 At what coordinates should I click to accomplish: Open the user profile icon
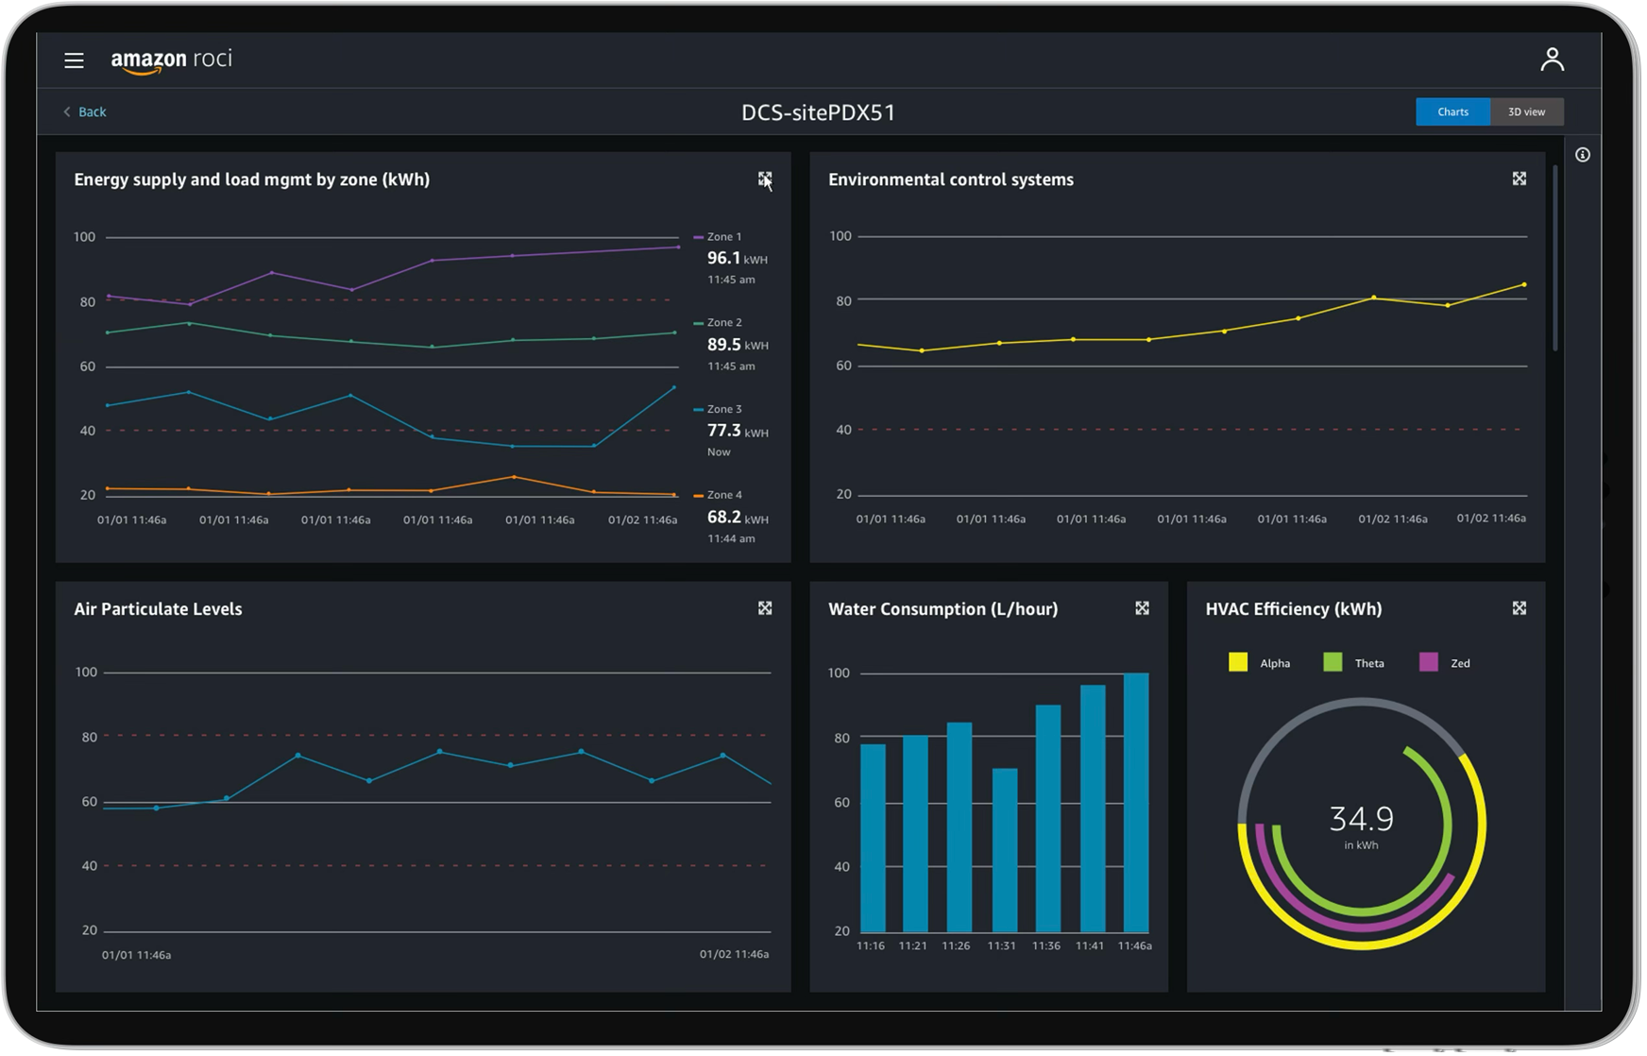tap(1552, 60)
